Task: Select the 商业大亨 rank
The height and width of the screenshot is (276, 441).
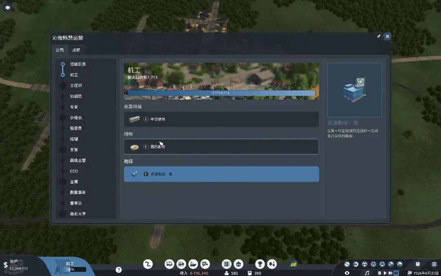Action: point(78,214)
